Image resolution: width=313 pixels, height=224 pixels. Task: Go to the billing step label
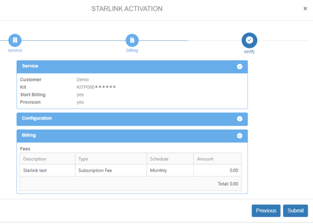[132, 51]
